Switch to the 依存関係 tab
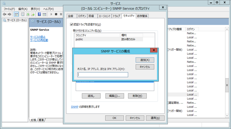 (142, 16)
